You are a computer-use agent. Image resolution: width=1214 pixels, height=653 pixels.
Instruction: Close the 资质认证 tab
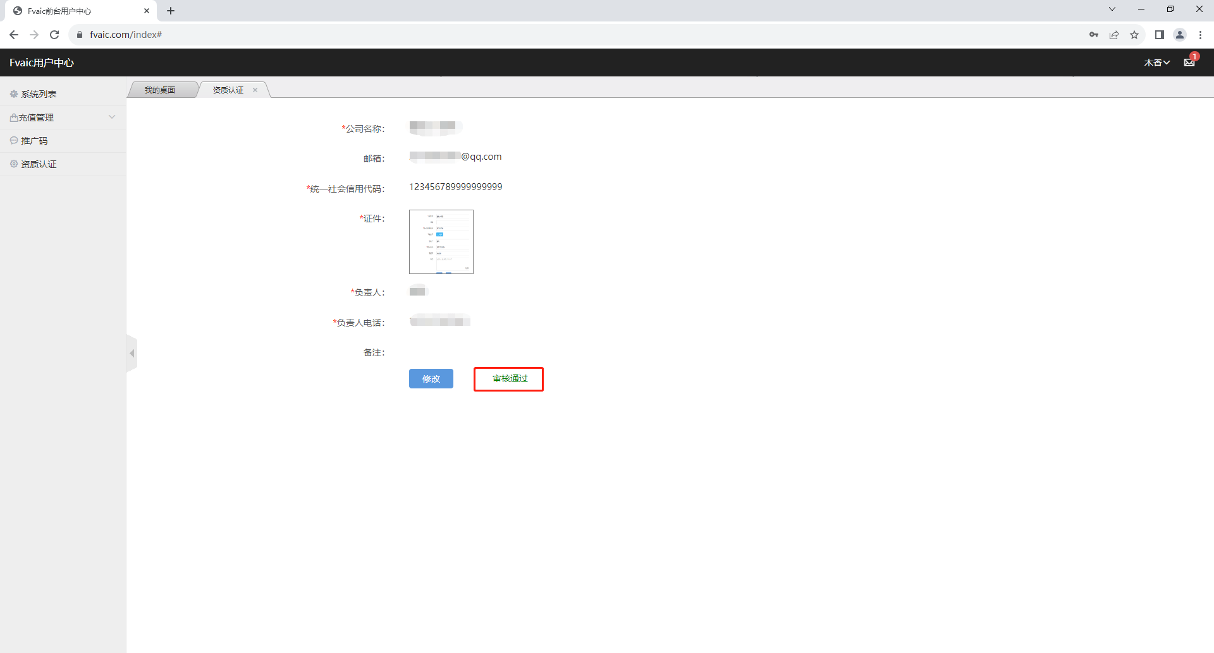click(255, 90)
